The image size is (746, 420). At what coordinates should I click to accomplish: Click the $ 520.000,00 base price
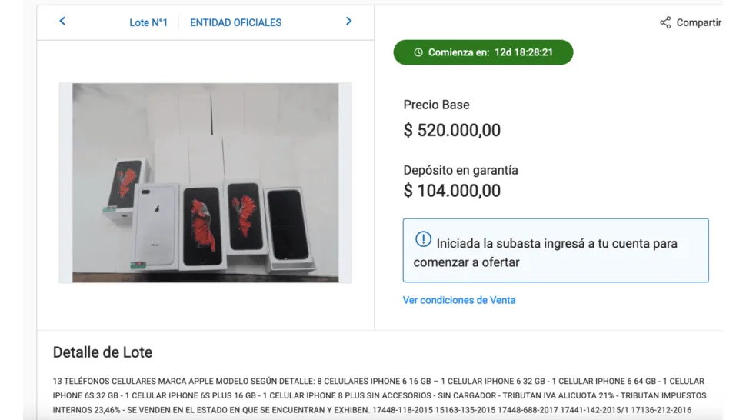tap(451, 130)
